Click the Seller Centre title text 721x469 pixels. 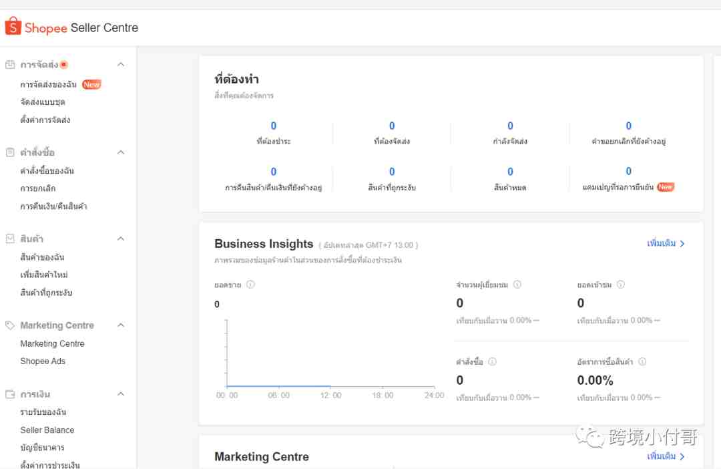[104, 27]
